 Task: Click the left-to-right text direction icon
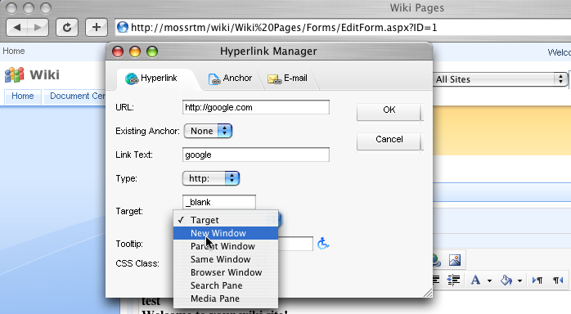[537, 280]
